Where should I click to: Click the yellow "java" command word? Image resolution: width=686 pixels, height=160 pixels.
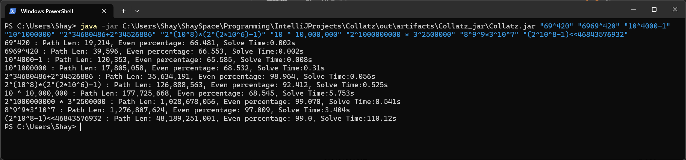coord(89,26)
